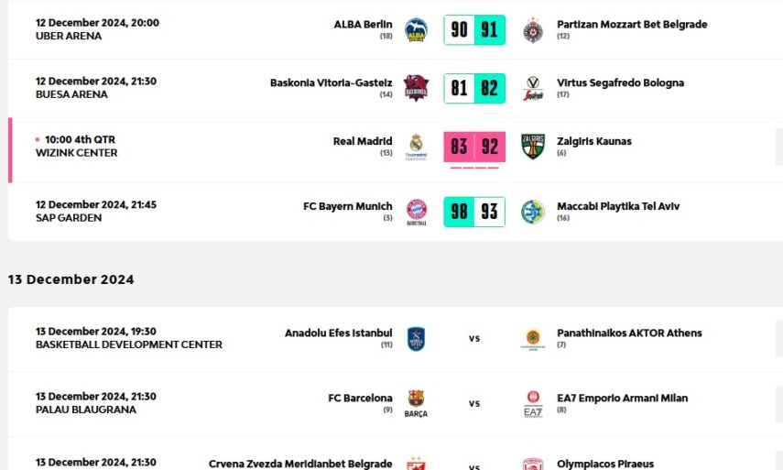Go to Panathinaikos AKTOR Athens team page

[629, 333]
